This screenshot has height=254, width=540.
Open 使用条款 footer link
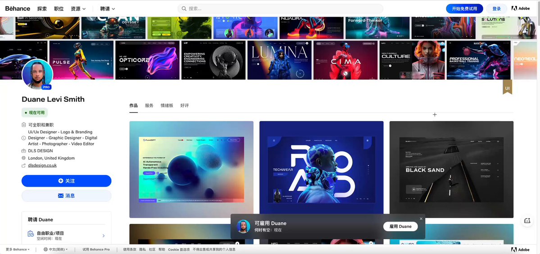(x=130, y=250)
